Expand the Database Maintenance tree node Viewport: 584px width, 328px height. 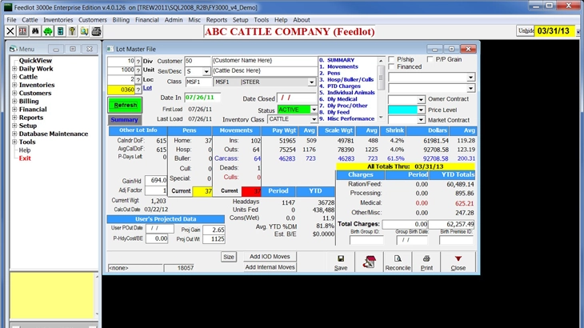click(14, 134)
